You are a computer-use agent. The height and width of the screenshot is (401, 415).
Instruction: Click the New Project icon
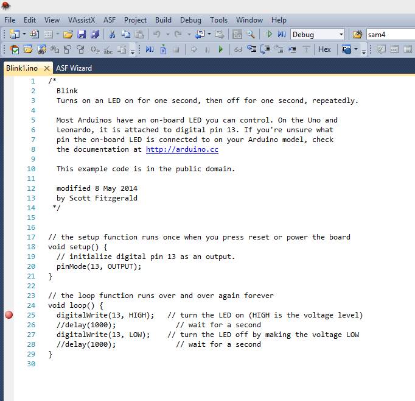coord(14,35)
